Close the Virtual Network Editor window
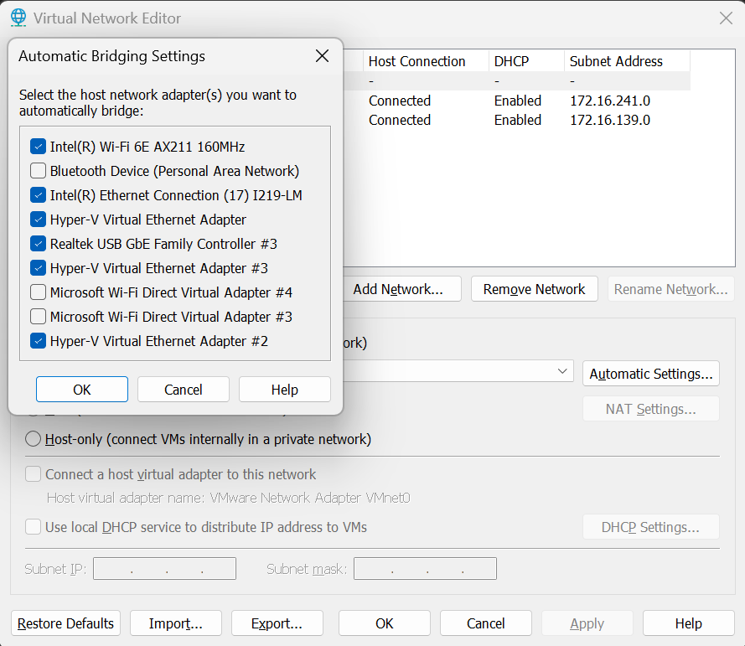Image resolution: width=745 pixels, height=646 pixels. (726, 18)
